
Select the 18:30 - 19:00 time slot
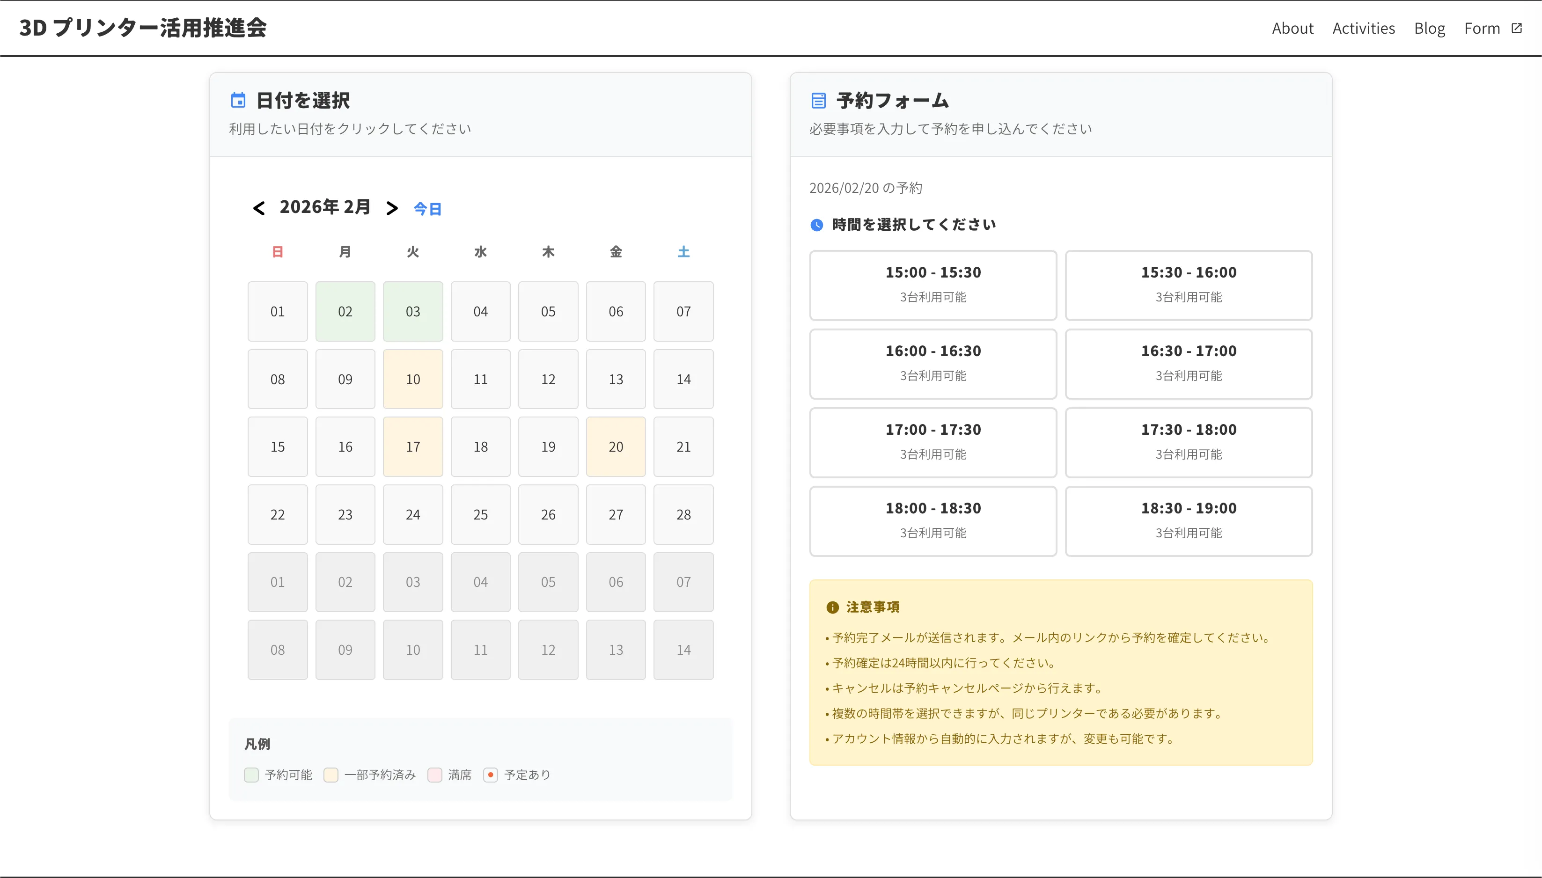[1188, 521]
